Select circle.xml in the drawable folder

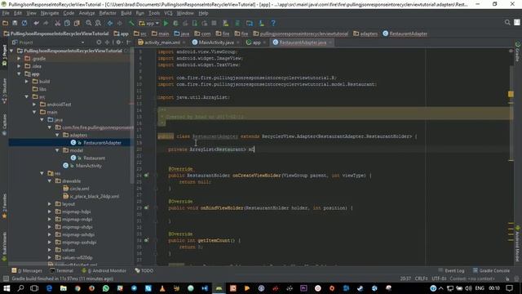coord(79,189)
